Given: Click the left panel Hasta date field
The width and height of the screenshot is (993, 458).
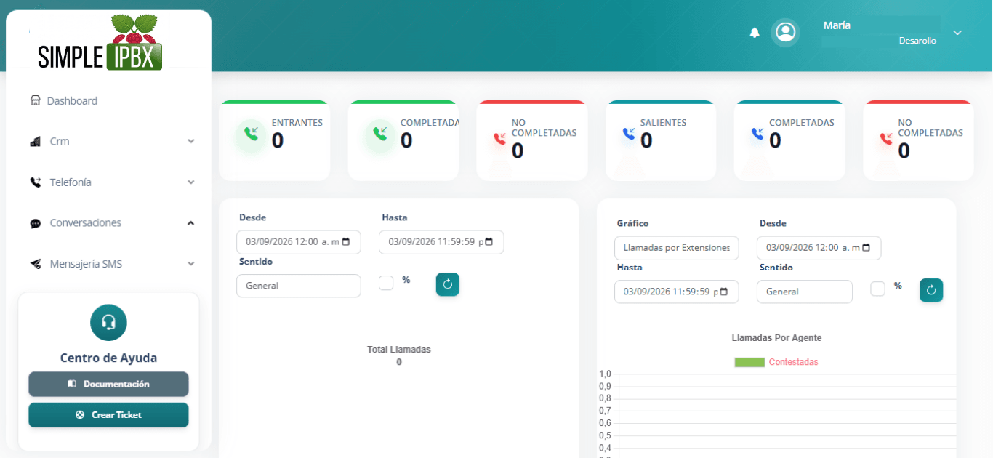Looking at the screenshot, I should click(441, 242).
